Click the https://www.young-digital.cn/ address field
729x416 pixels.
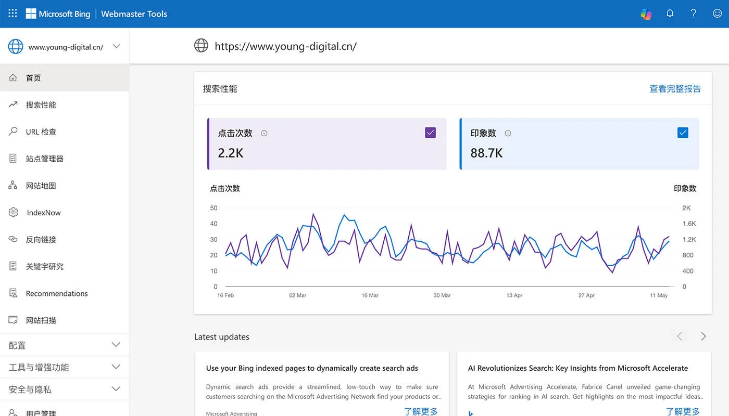285,46
